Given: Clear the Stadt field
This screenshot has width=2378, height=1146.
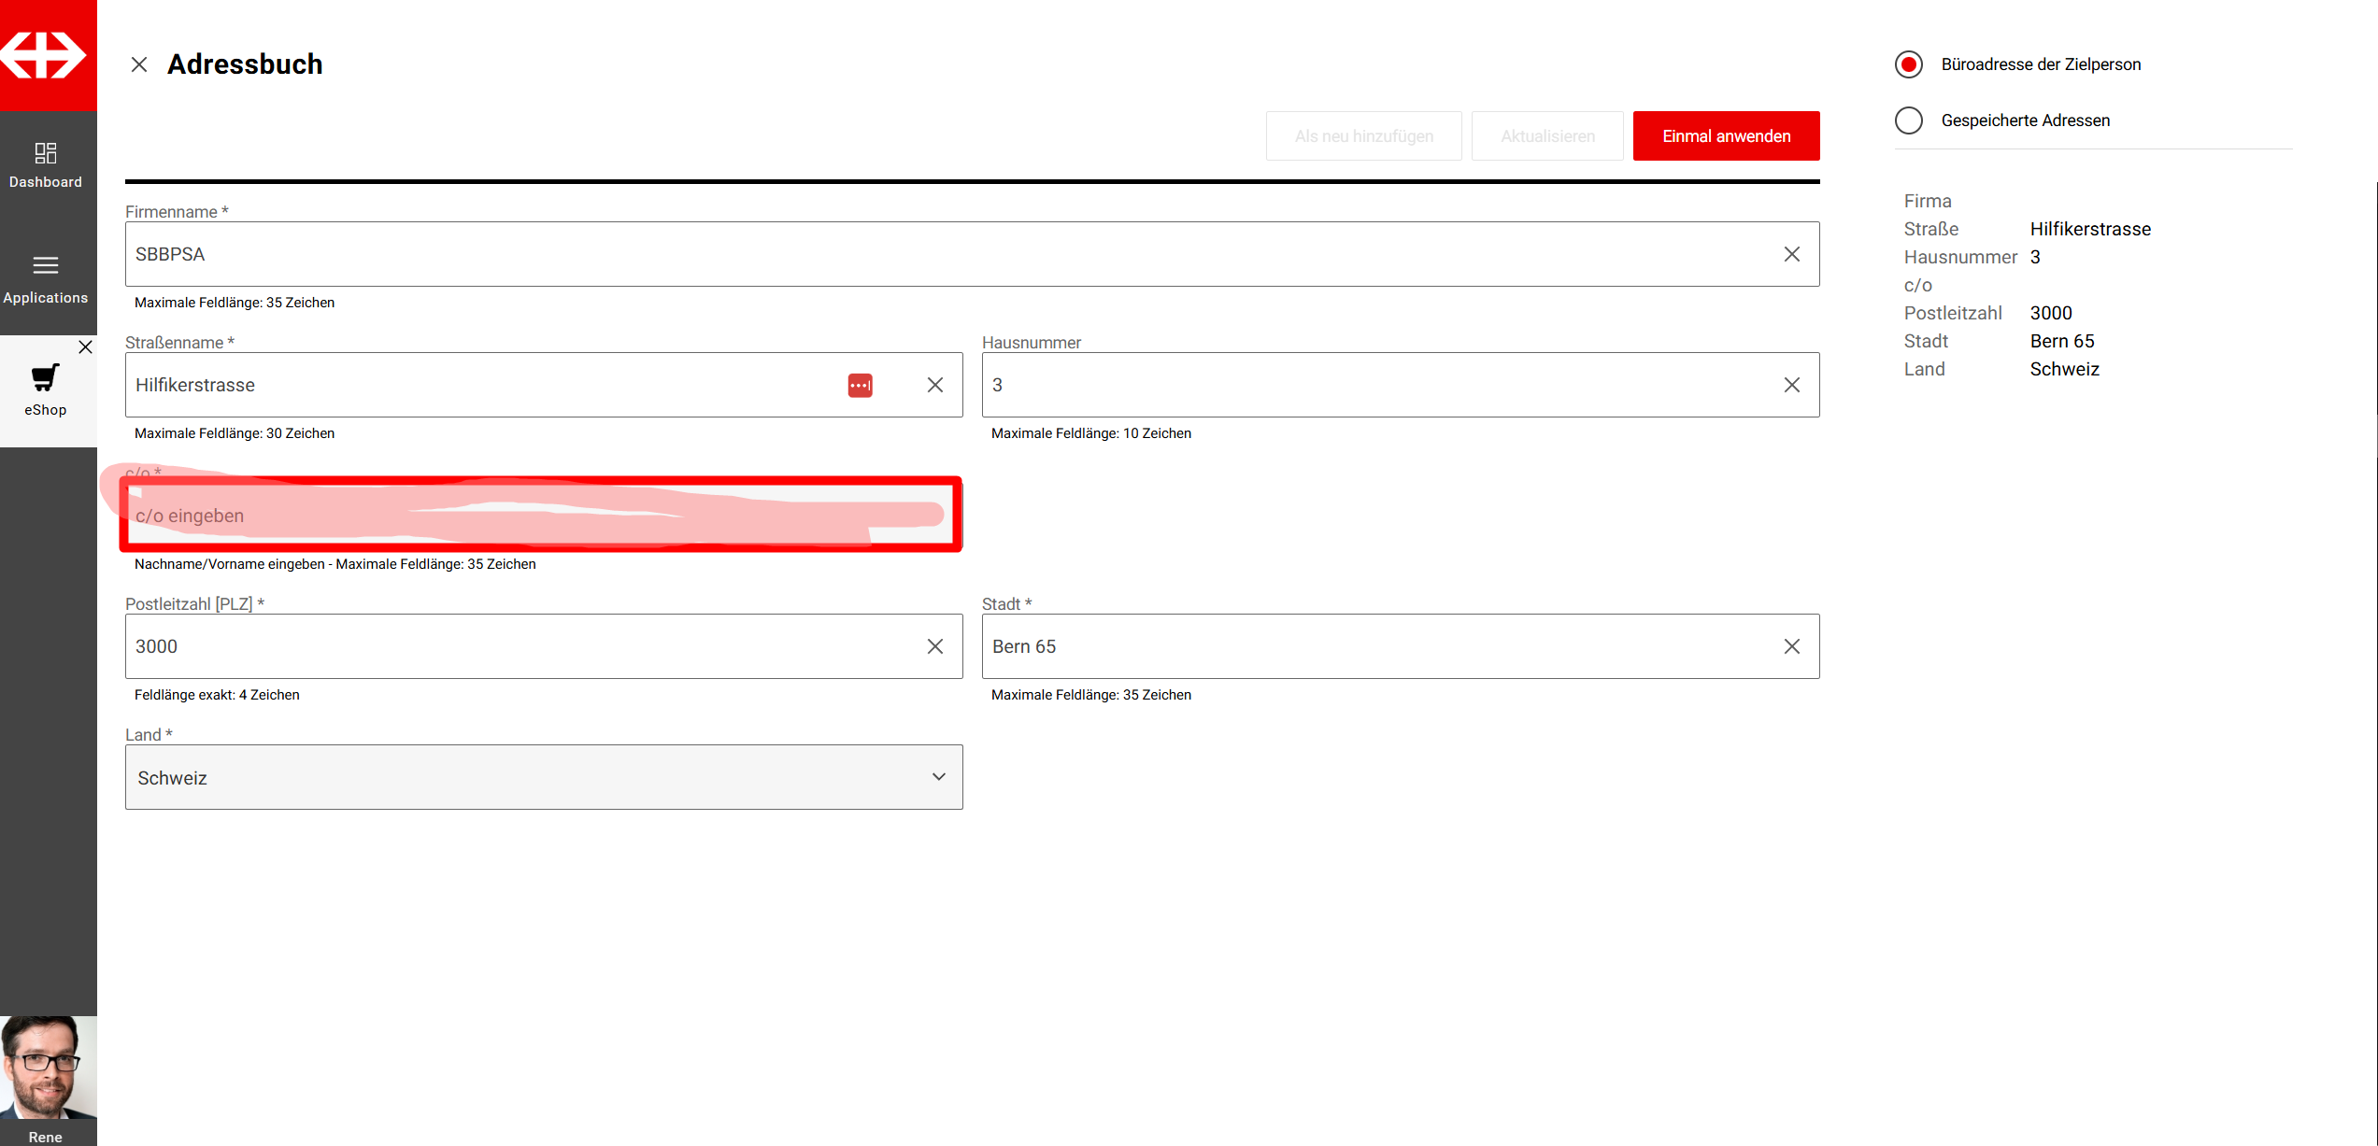Looking at the screenshot, I should [1791, 646].
